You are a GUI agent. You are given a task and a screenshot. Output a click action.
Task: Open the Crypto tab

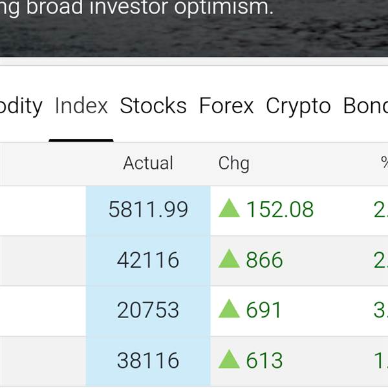coord(298,107)
